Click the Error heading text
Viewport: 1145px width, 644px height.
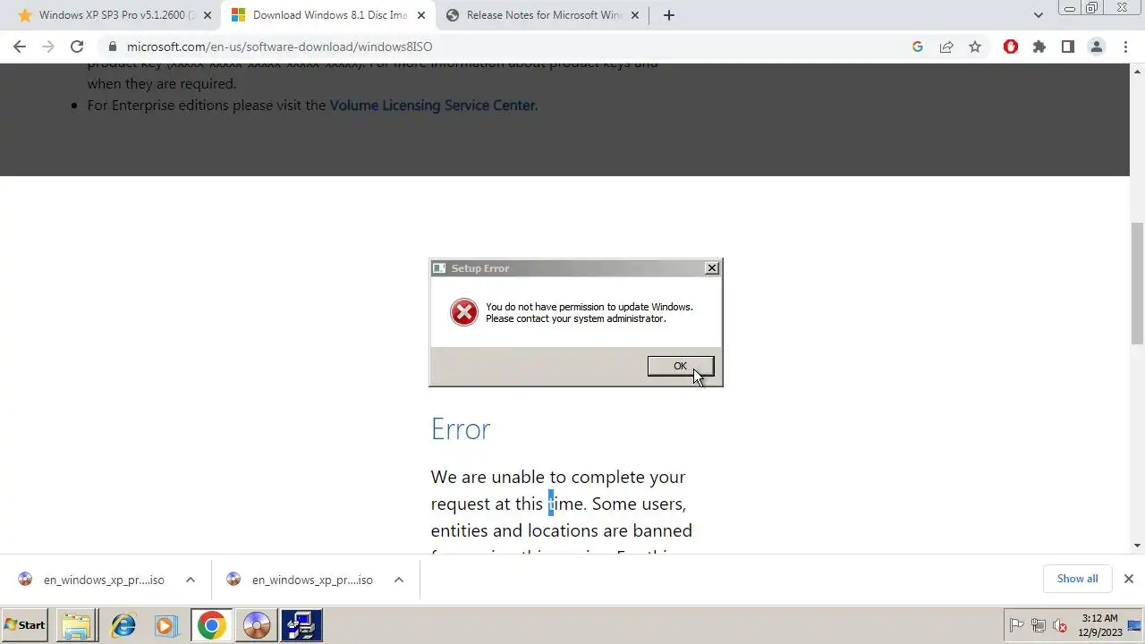pyautogui.click(x=461, y=429)
